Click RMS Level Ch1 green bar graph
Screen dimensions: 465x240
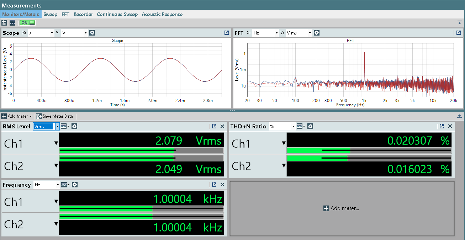(141, 150)
